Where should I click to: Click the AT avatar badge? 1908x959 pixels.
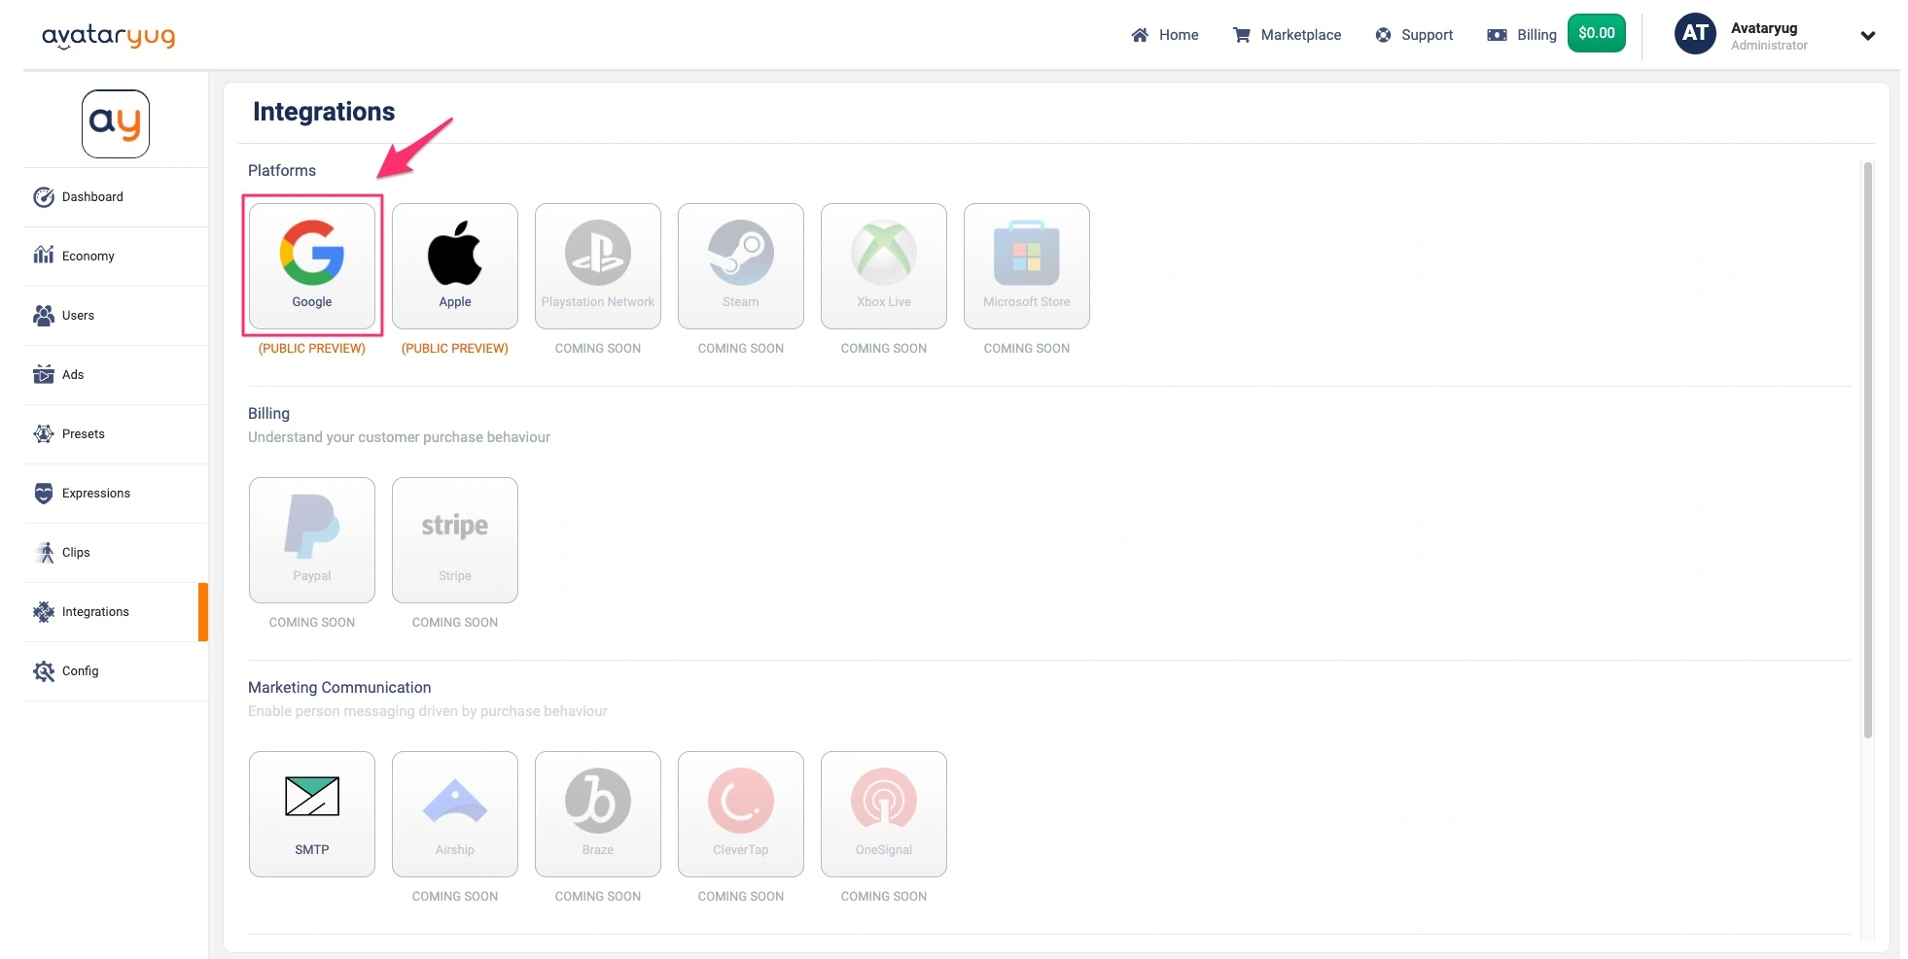coord(1694,33)
